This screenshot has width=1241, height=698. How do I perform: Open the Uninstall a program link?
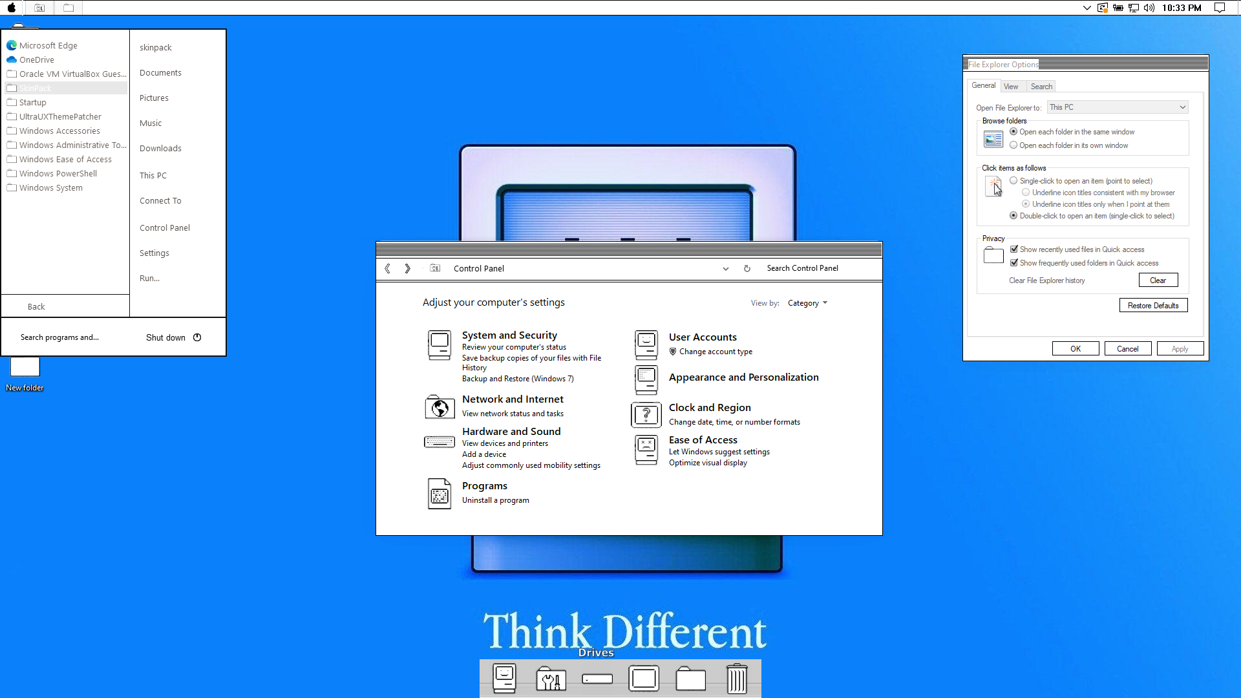coord(495,500)
